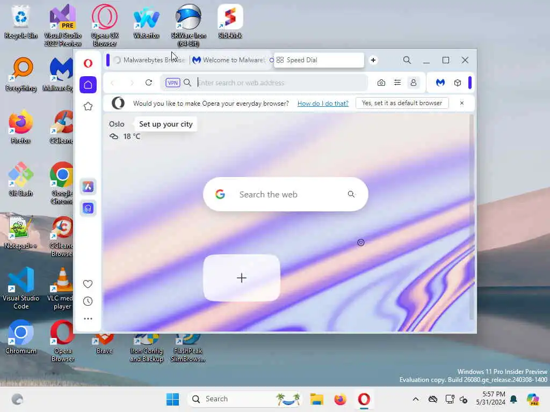Click 'Set up your city' weather button
This screenshot has width=550, height=412.
coord(166,124)
